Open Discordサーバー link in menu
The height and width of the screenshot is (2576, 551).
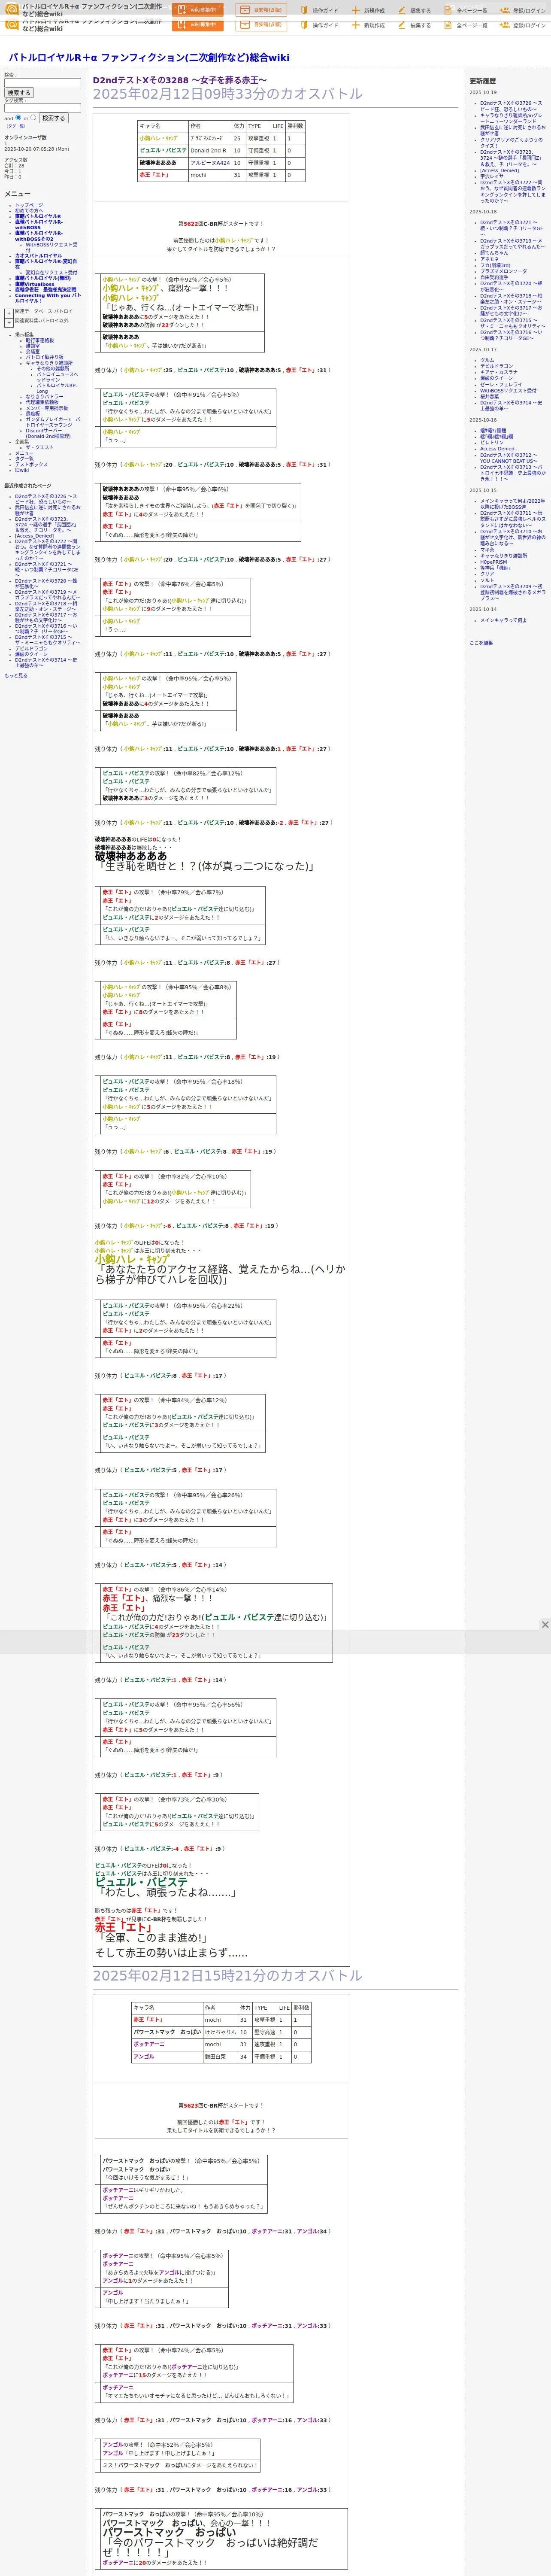tap(48, 434)
